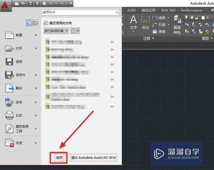Open 图层特性 layer properties manager
214x170 pixels.
pos(177,24)
